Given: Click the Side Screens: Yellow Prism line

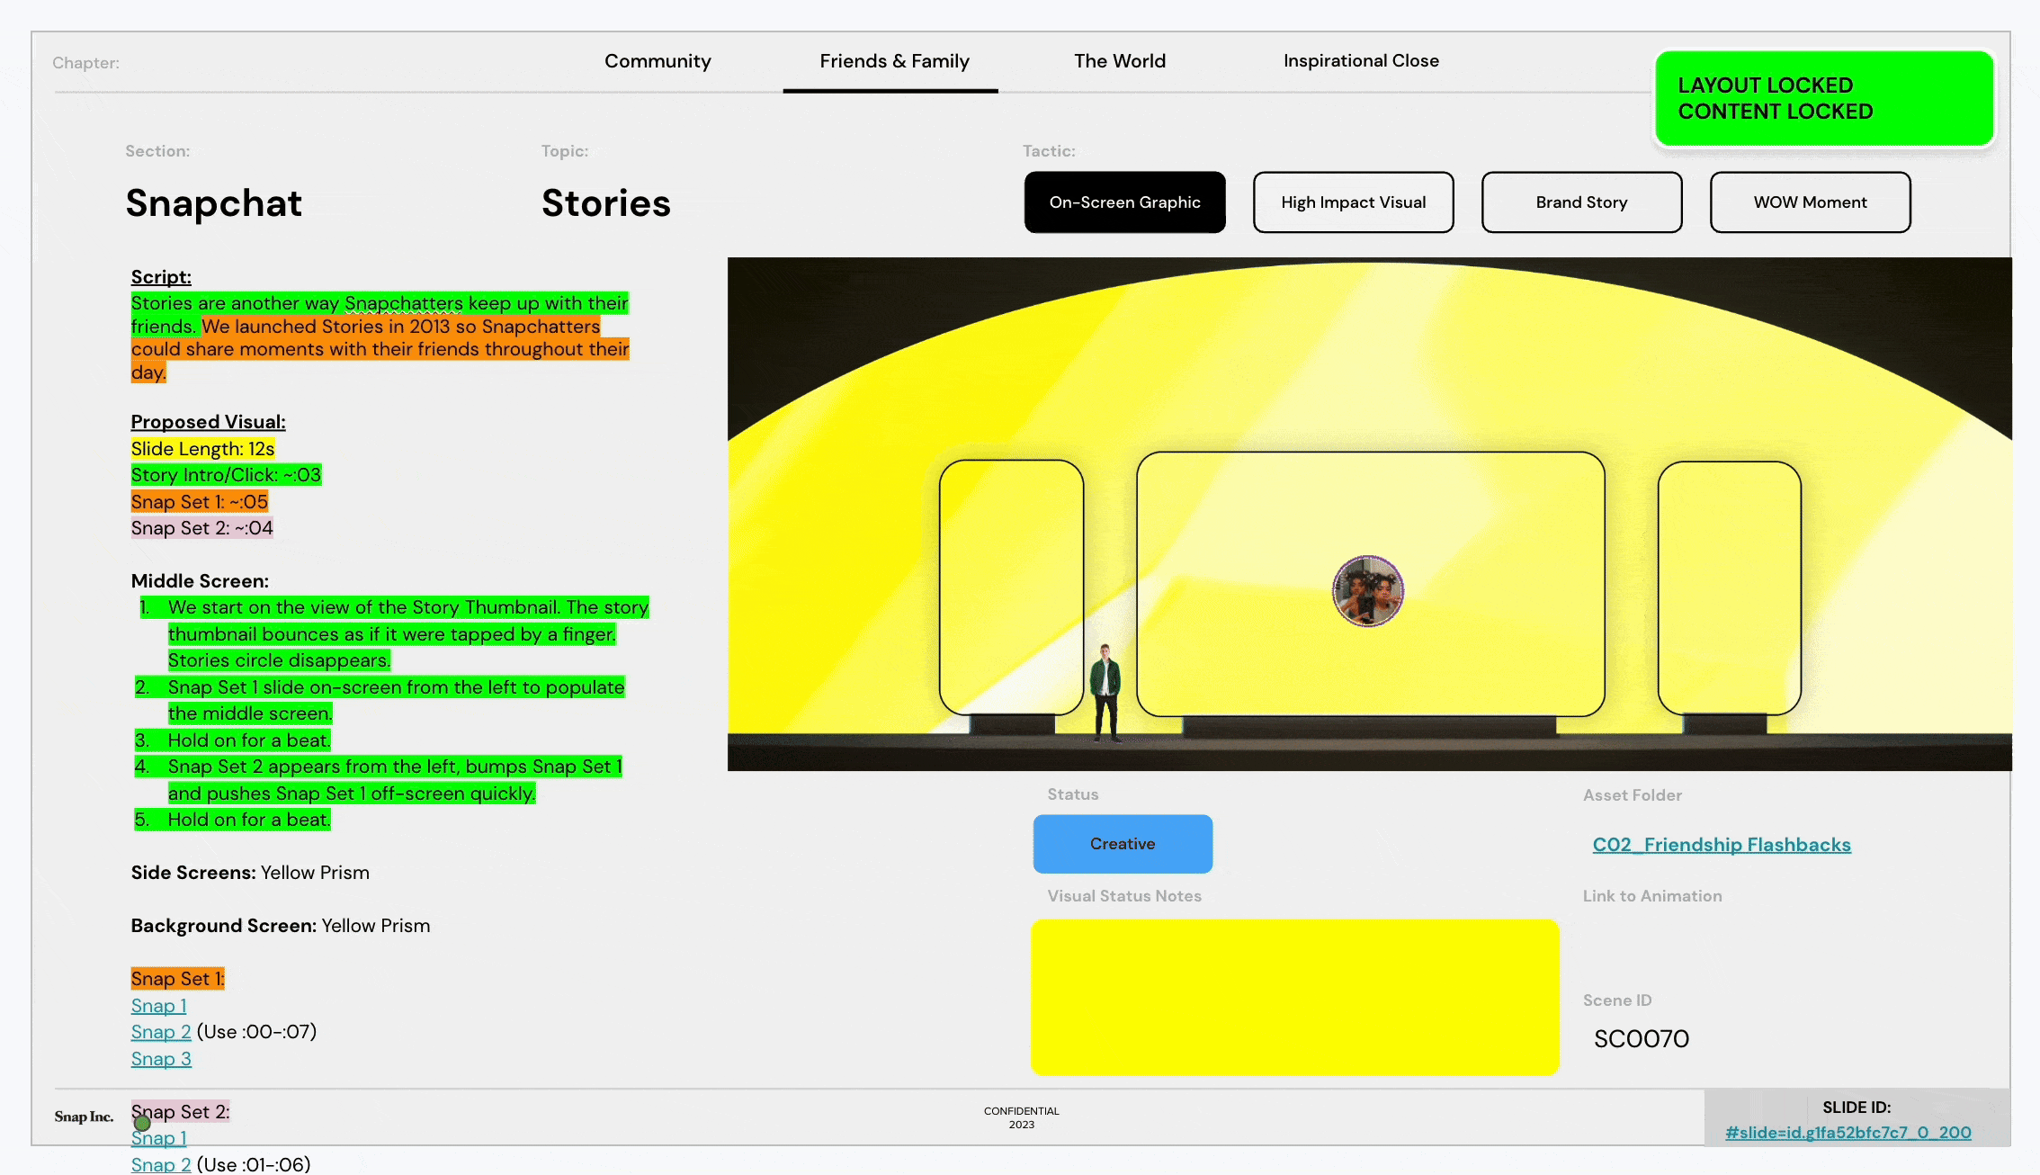Looking at the screenshot, I should 250,873.
